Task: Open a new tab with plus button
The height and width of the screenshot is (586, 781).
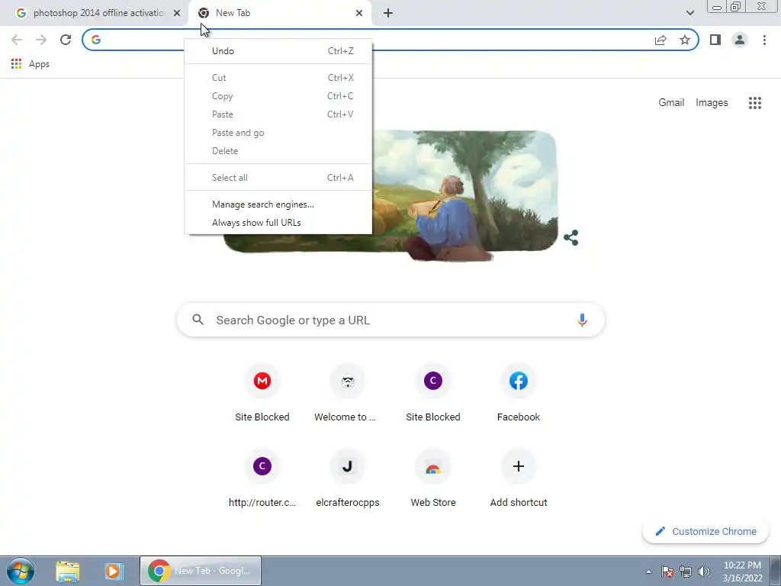Action: point(388,13)
